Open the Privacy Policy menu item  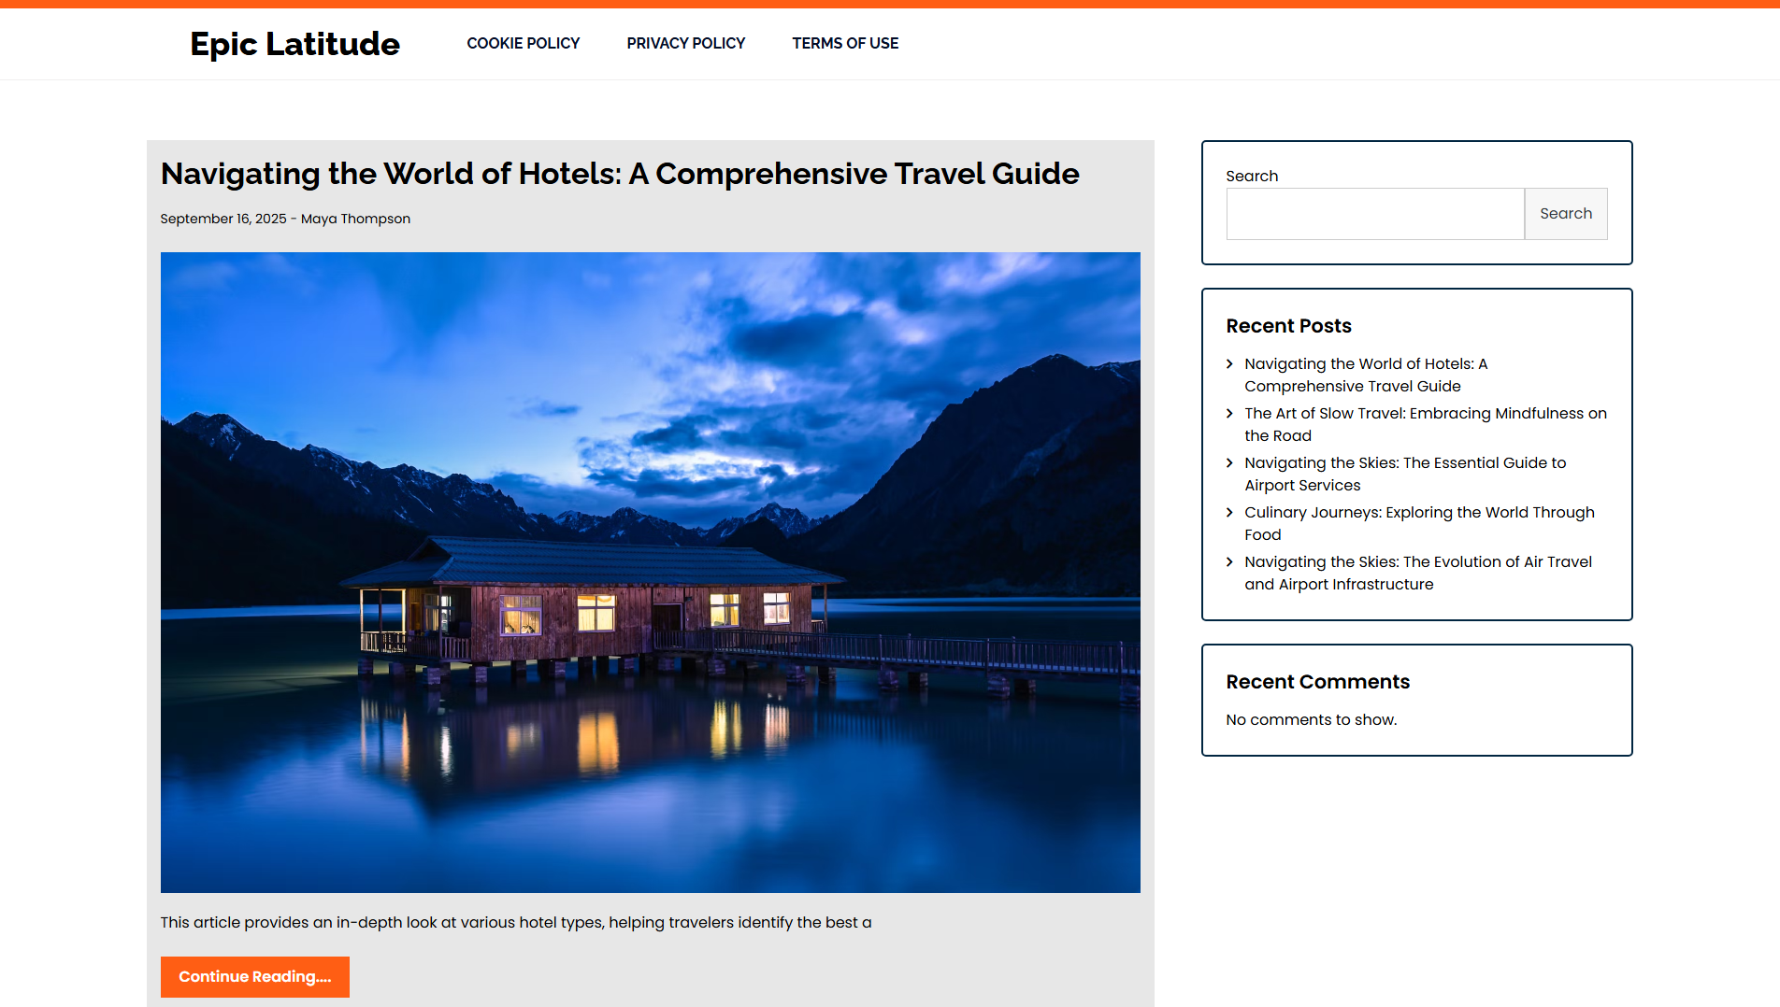pos(686,43)
